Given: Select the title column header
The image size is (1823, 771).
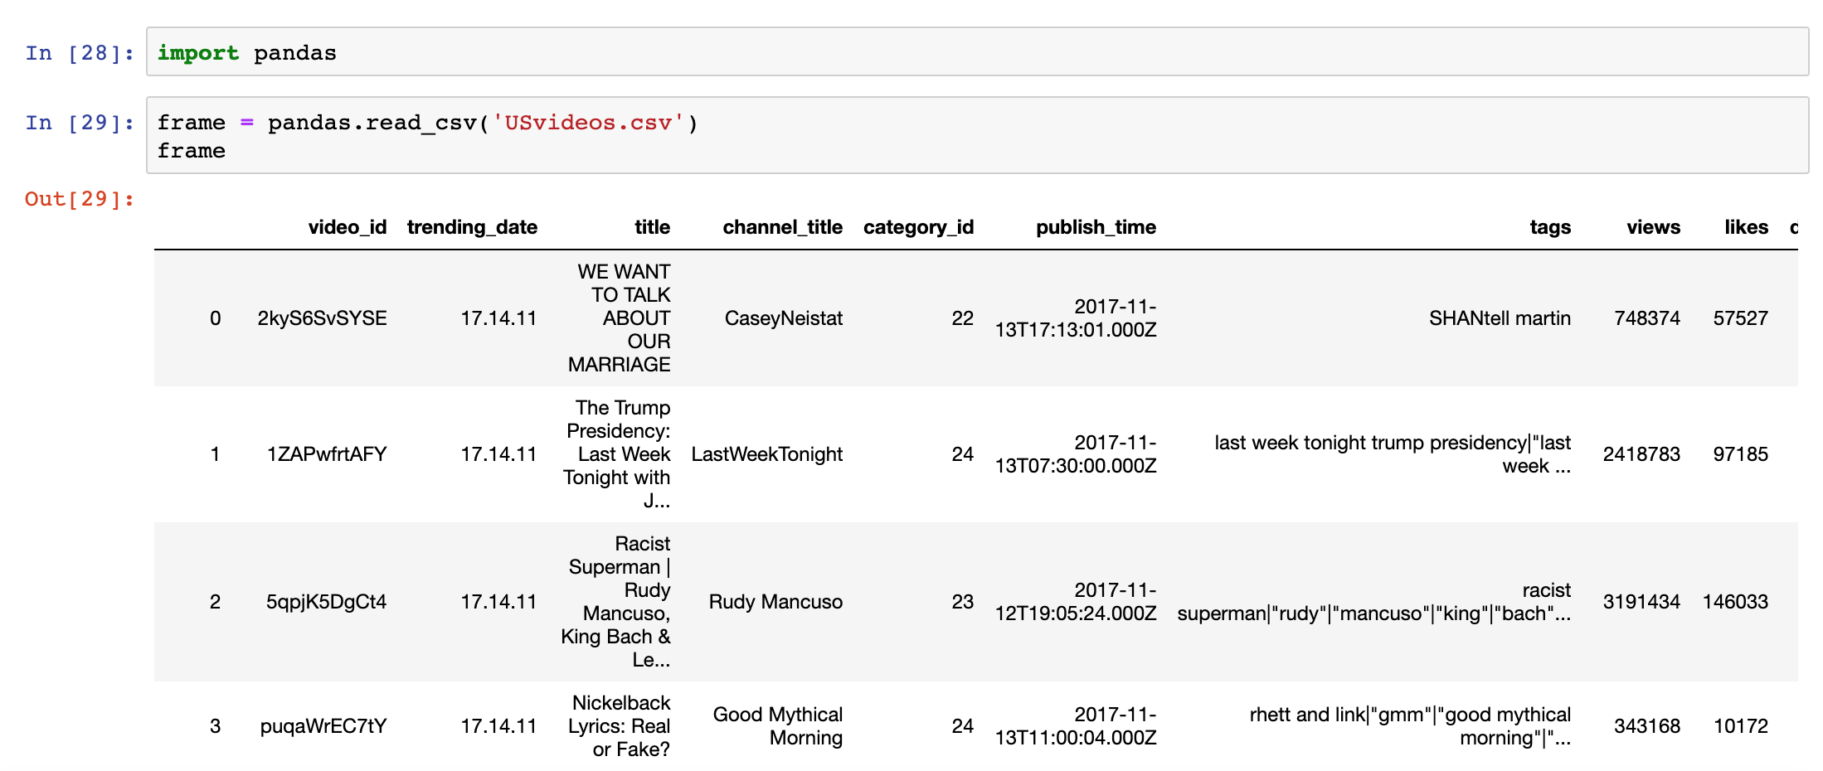Looking at the screenshot, I should click(652, 227).
